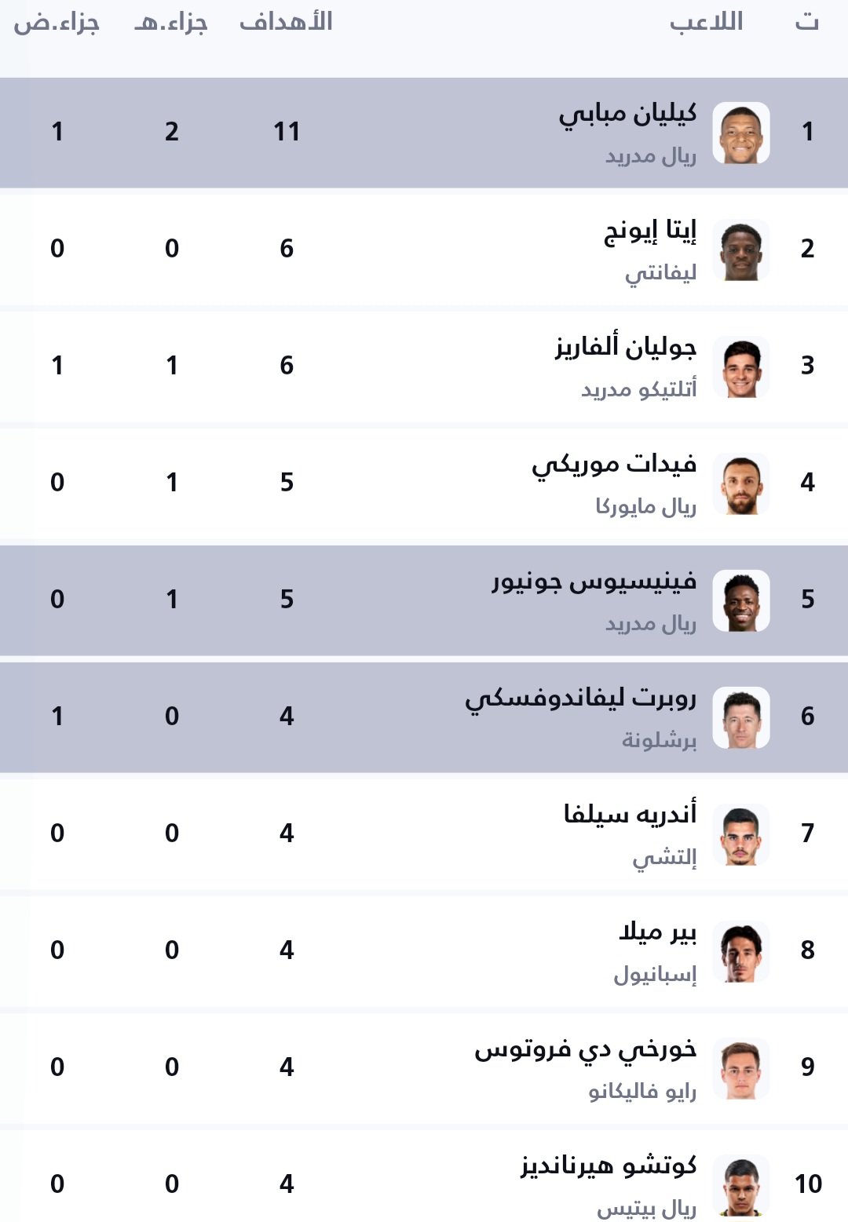Open Etta Eyong's avatar picture
Image resolution: width=848 pixels, height=1222 pixels.
pos(740,250)
